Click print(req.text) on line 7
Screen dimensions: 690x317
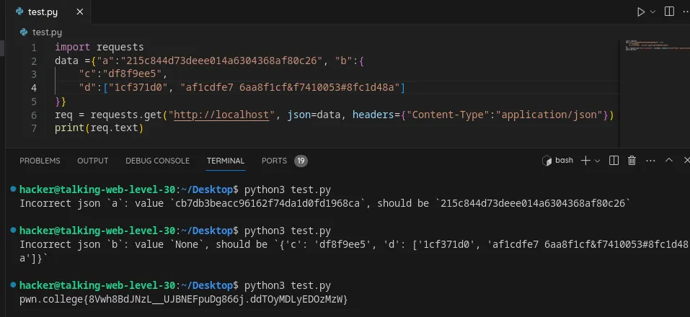point(99,128)
